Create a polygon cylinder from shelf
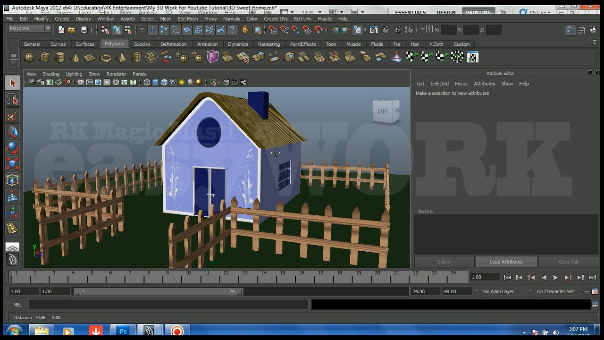The height and width of the screenshot is (340, 604). (x=60, y=58)
